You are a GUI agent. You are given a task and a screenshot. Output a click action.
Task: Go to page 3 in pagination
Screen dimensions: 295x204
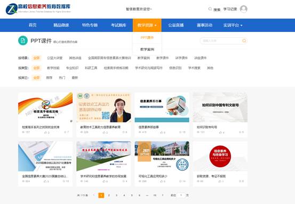click(x=116, y=195)
